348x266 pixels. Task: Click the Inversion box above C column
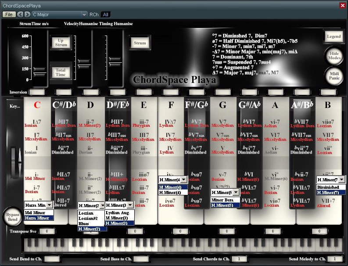click(x=37, y=92)
